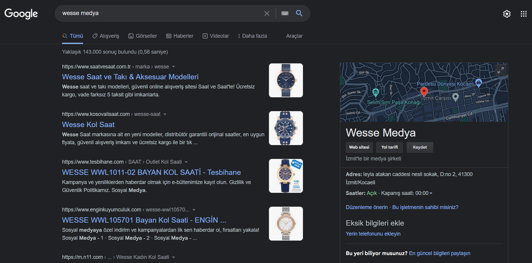Expand the arrow next to kosovalisaat.com URL

coord(165,114)
